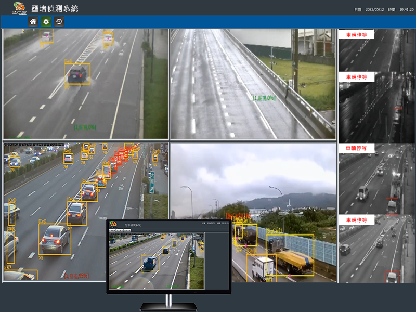Select the wet highway feed with dark car
This screenshot has width=416, height=312.
(x=85, y=83)
